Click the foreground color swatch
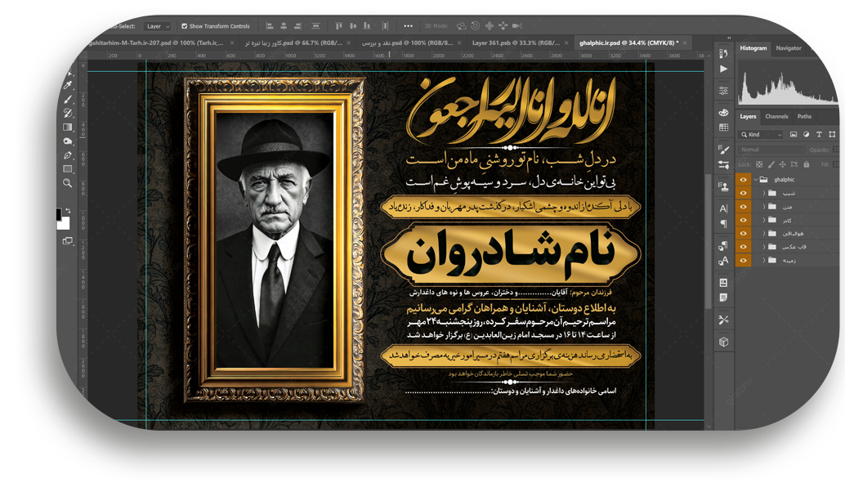 click(60, 214)
